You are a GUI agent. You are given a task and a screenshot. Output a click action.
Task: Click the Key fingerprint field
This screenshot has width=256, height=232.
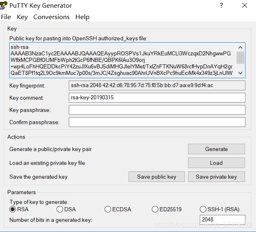[x=157, y=85]
